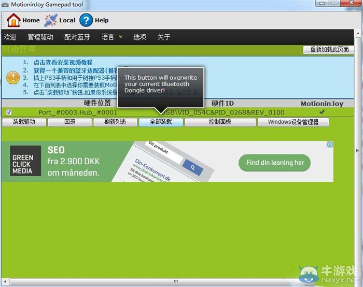Open the 管理驱动 menu tab

point(40,37)
